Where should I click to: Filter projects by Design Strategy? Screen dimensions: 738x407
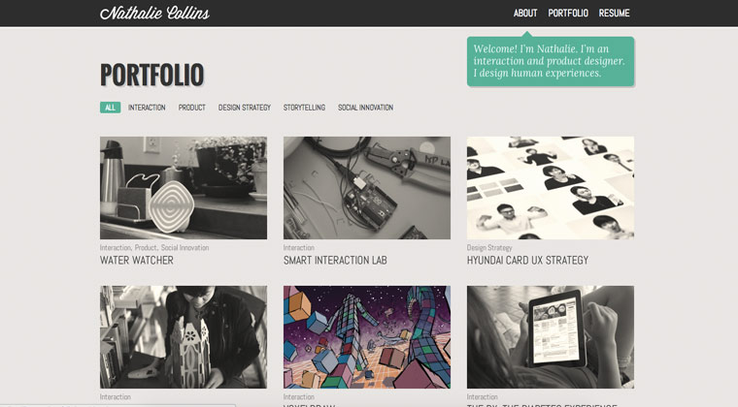click(x=245, y=108)
